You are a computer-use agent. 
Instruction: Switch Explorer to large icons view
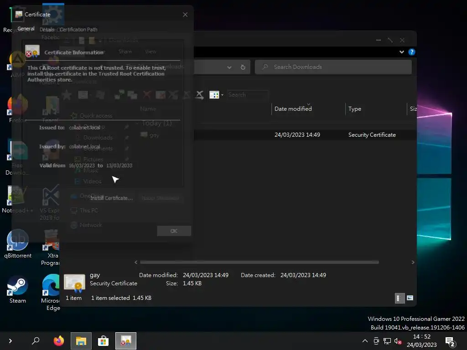410,298
